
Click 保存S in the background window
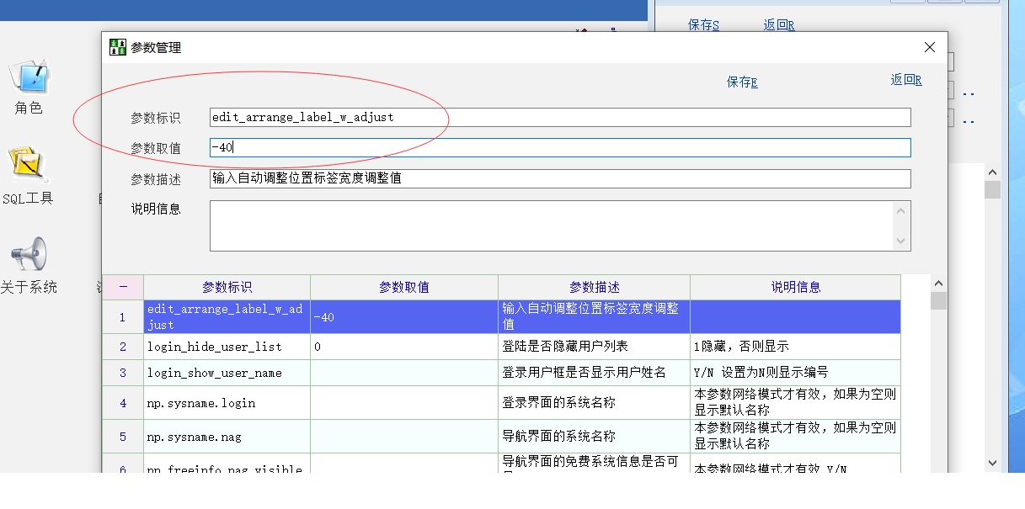point(703,25)
